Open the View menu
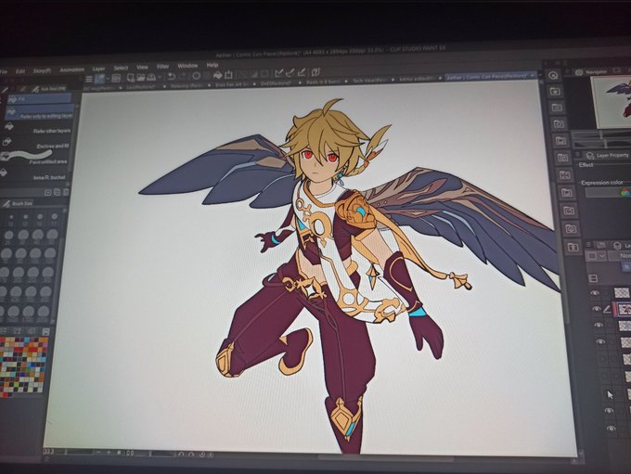Screen dimensions: 631x474 tap(142, 67)
